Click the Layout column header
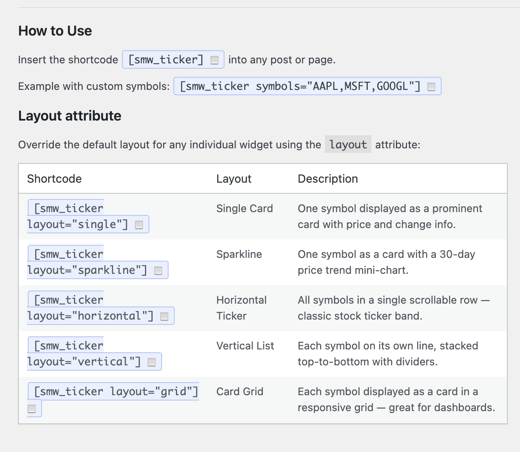This screenshot has width=520, height=452. [233, 179]
